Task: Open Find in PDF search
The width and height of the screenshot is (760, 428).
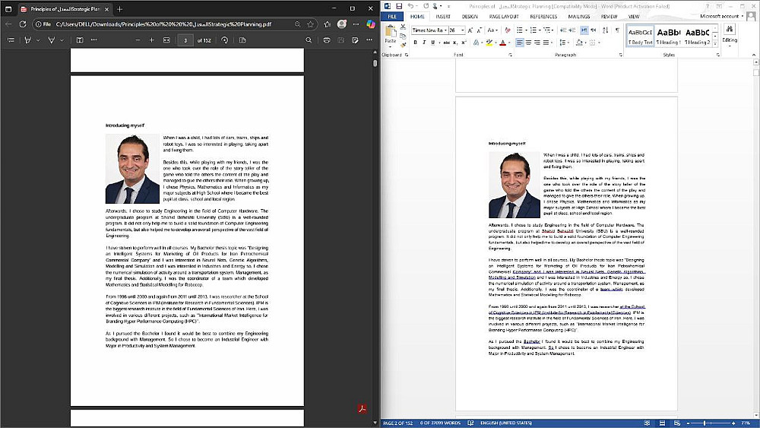Action: pos(309,40)
